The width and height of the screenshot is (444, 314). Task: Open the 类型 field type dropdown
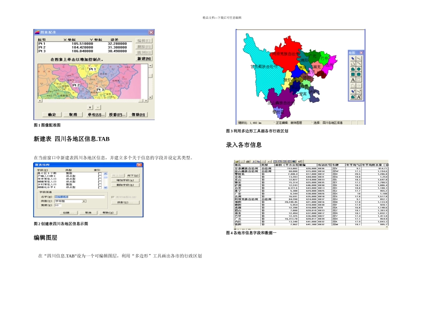[84, 201]
